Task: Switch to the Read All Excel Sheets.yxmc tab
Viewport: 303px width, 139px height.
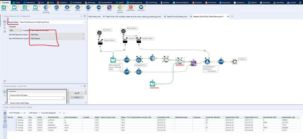Action: click(177, 17)
